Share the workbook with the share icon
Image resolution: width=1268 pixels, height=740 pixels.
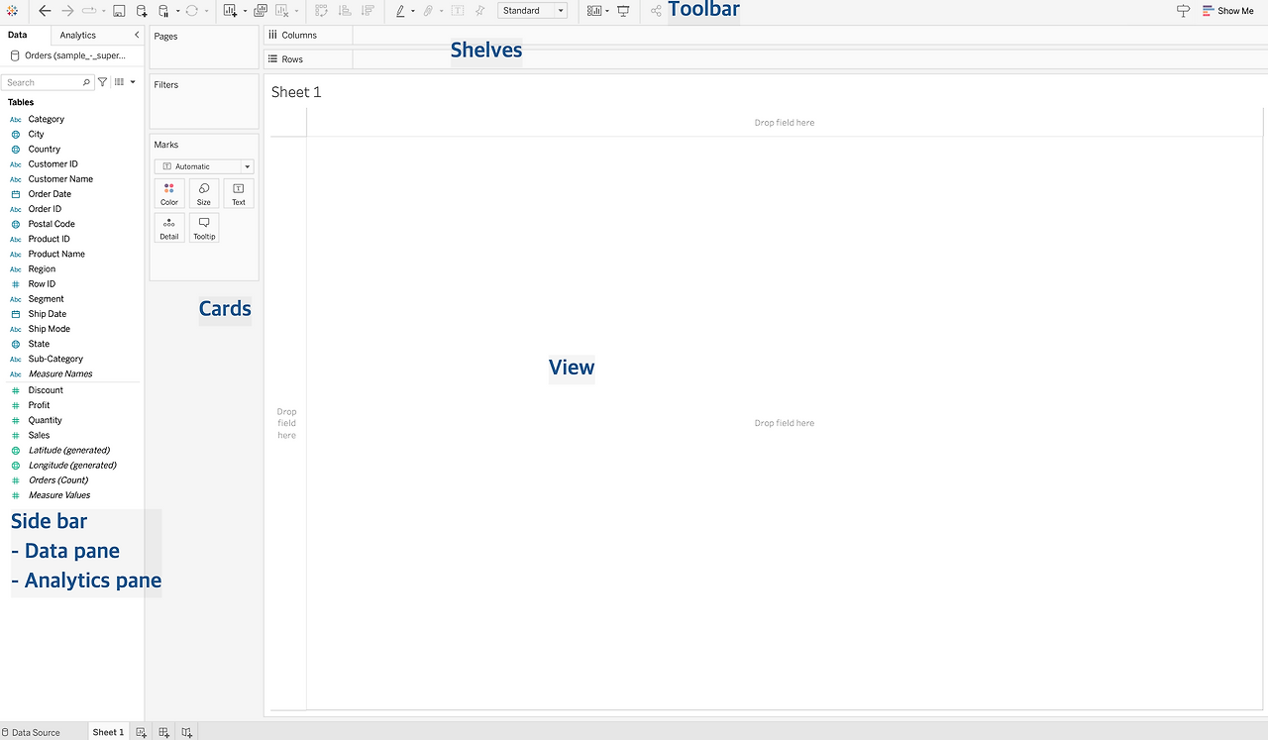(656, 11)
